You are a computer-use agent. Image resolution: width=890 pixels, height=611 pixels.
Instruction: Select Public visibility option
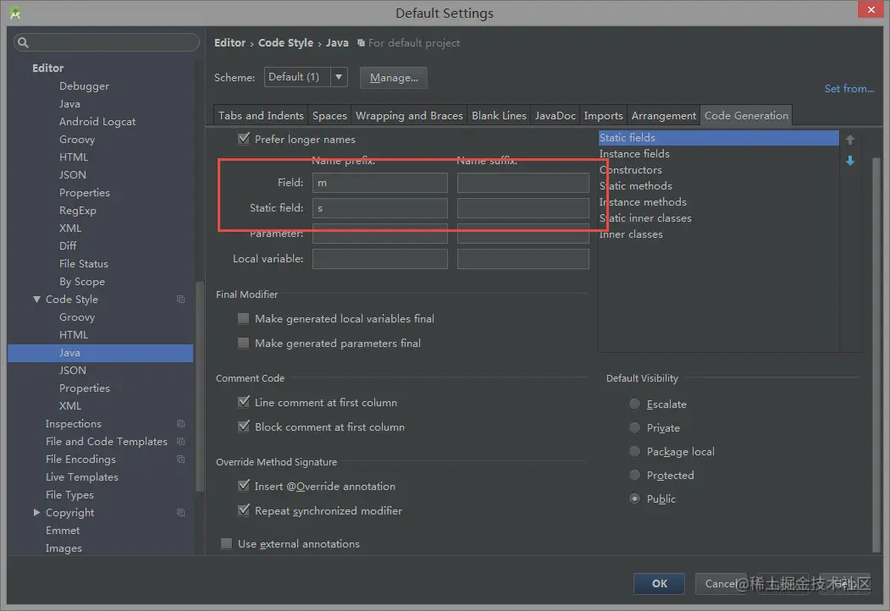634,498
